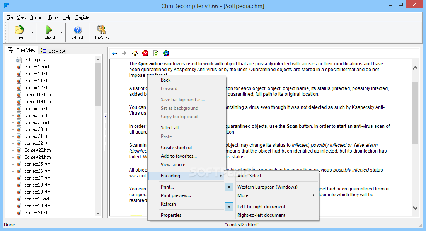426x231 pixels.
Task: Select context3.html in the tree
Action: 37,199
